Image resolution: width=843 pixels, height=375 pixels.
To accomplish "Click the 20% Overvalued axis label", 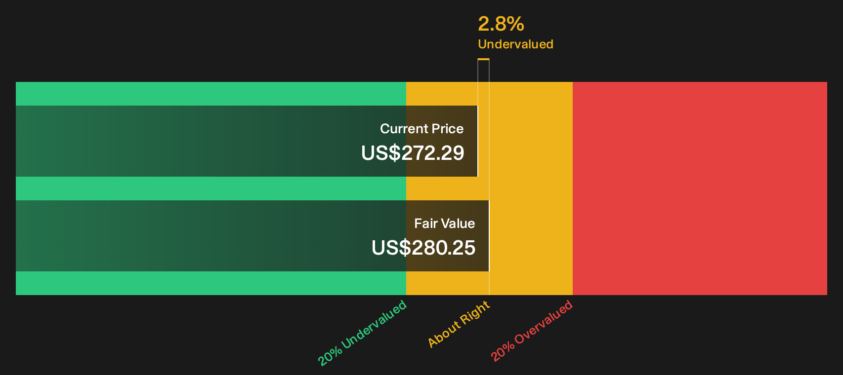I will pyautogui.click(x=532, y=331).
